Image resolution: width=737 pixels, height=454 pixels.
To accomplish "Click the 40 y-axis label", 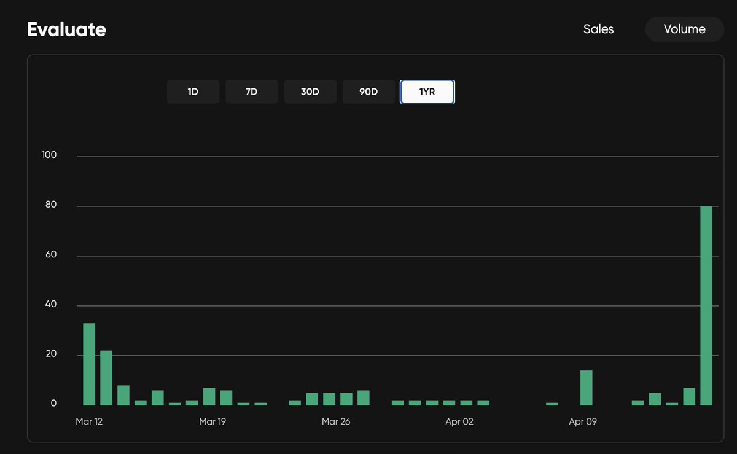I will pos(51,304).
